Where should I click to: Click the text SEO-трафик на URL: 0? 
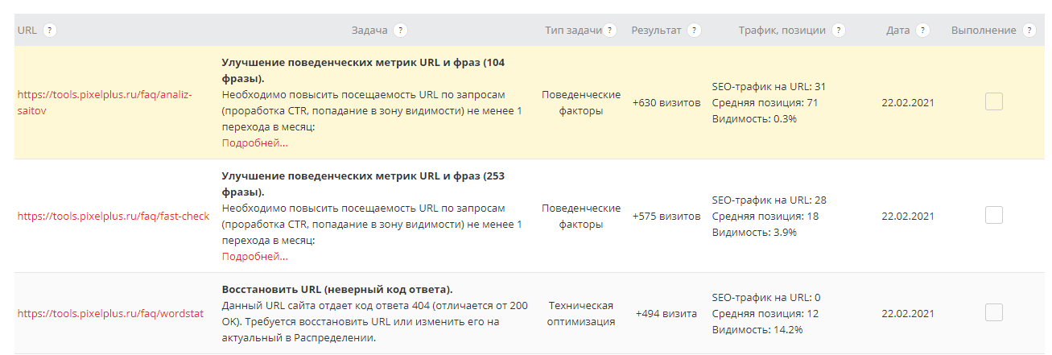pos(766,297)
